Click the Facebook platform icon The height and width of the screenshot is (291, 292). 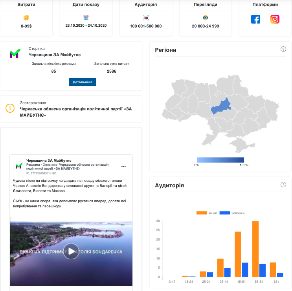[x=255, y=19]
